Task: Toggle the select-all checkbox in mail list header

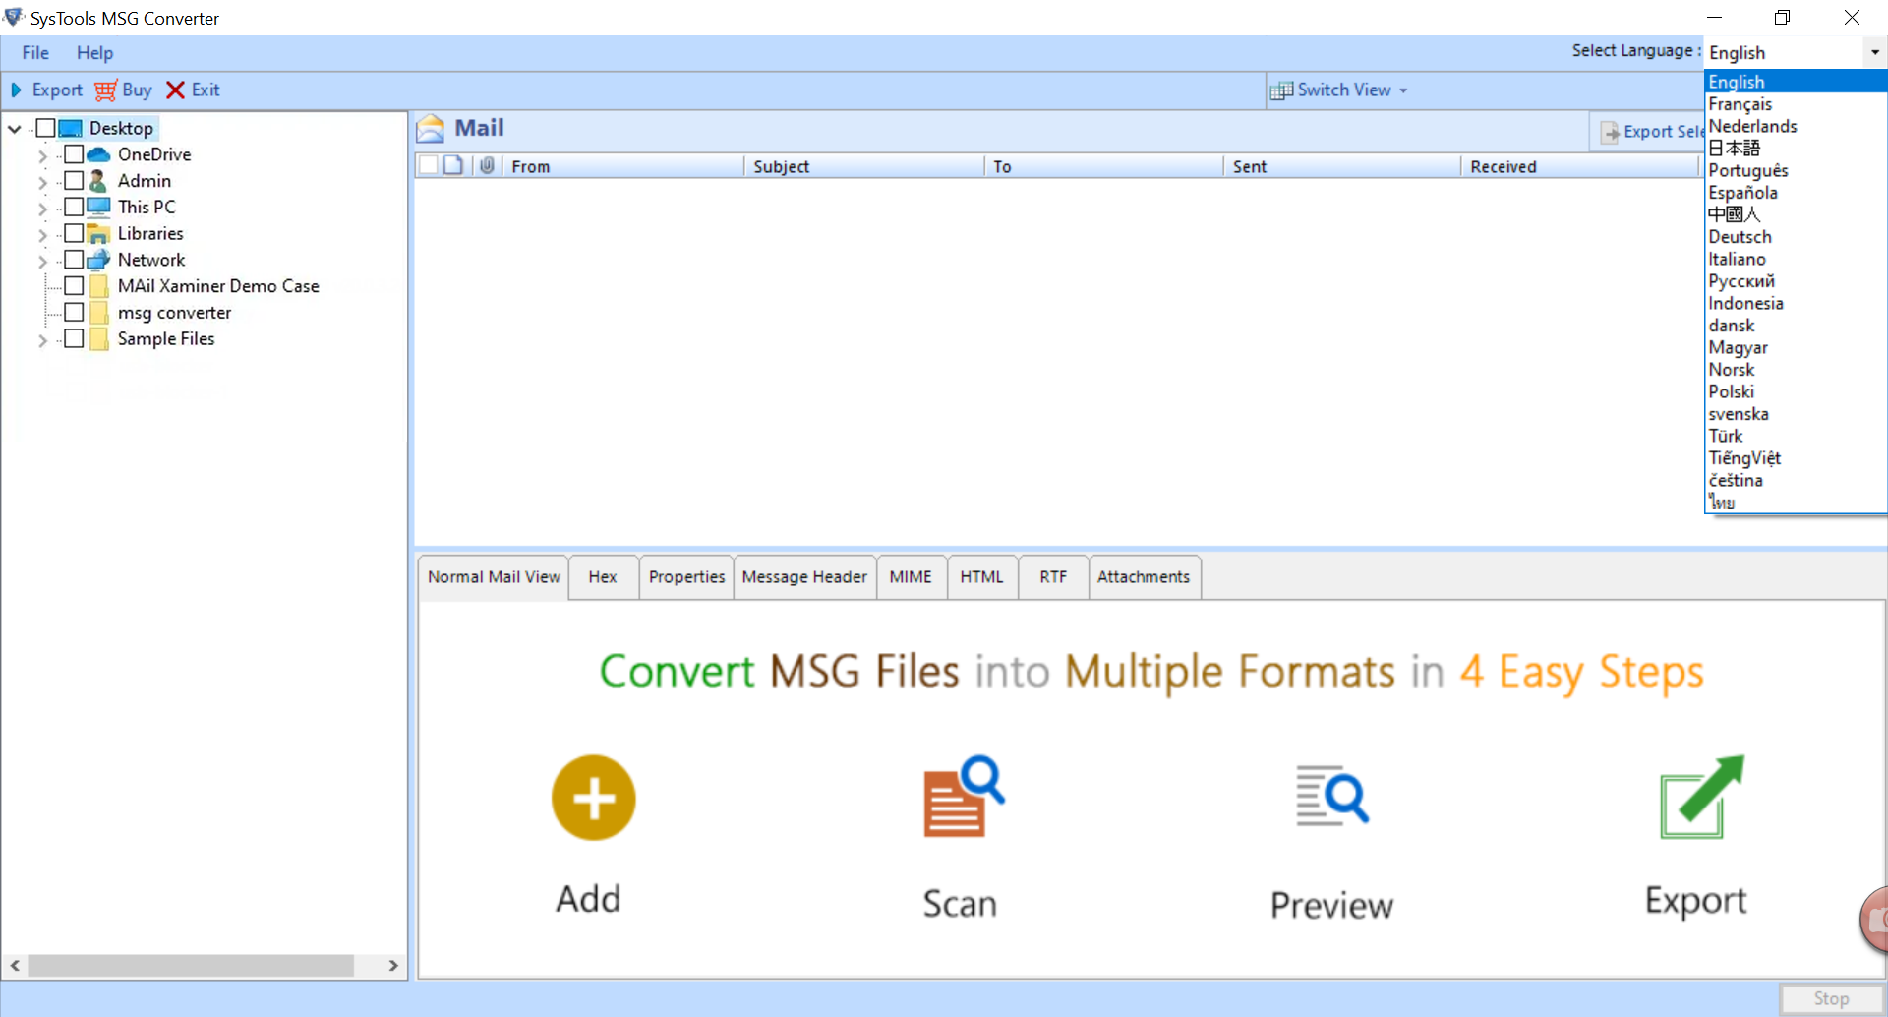Action: coord(428,165)
